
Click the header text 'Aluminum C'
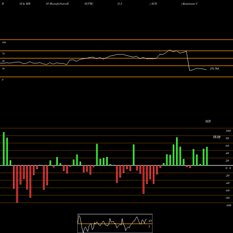(190, 4)
